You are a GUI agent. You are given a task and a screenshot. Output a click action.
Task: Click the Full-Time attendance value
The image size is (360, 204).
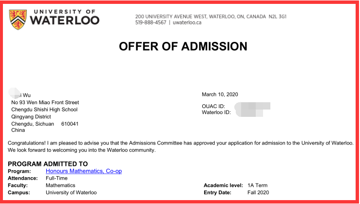(x=57, y=178)
